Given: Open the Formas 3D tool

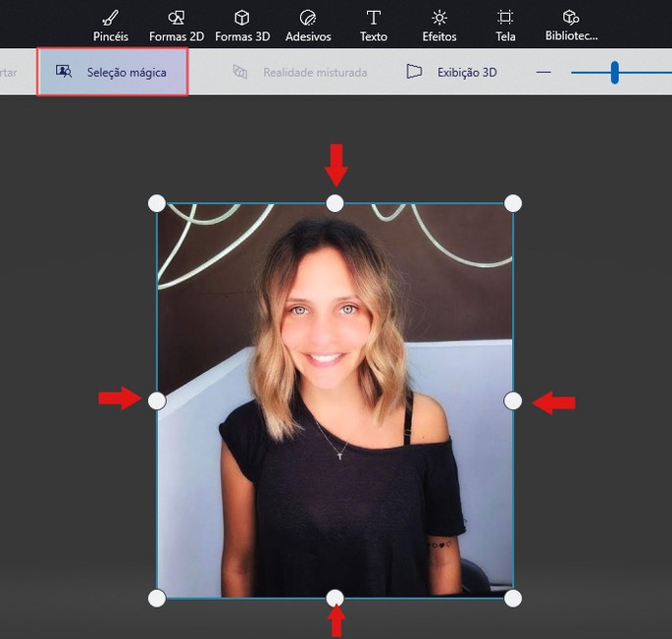Looking at the screenshot, I should (241, 25).
